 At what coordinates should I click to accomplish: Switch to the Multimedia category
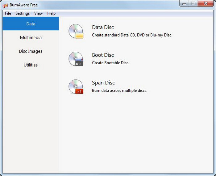[31, 38]
